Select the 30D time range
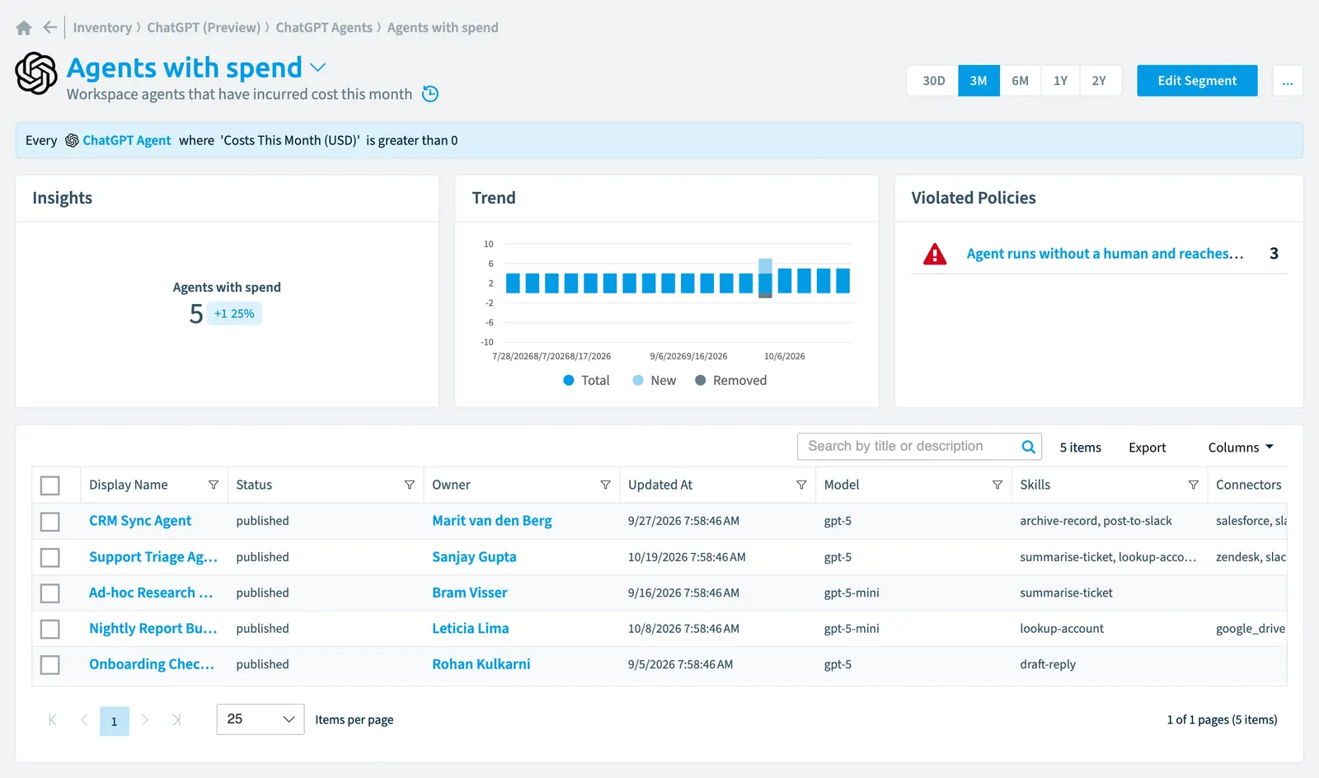Viewport: 1319px width, 778px height. [933, 81]
